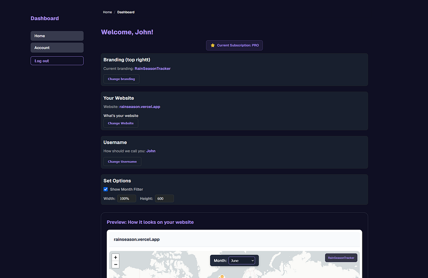Select Dashboard in the breadcrumb
The image size is (428, 278).
click(126, 12)
